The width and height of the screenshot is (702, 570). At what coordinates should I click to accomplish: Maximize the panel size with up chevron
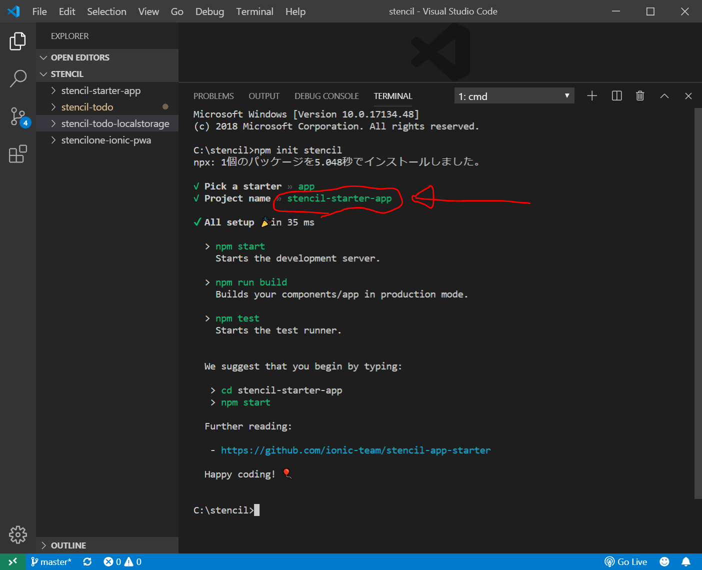coord(664,96)
